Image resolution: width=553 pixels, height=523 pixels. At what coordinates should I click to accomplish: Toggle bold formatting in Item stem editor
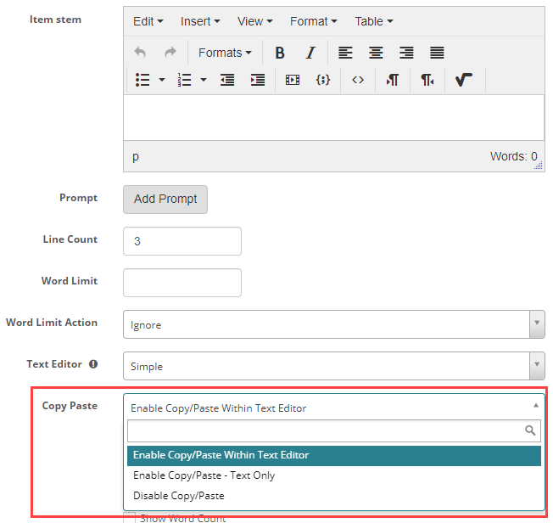pos(280,53)
